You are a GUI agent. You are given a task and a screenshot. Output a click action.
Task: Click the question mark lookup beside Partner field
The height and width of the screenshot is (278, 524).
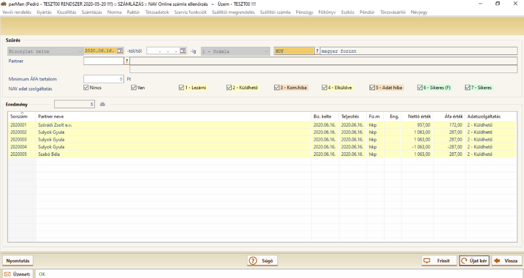point(127,61)
